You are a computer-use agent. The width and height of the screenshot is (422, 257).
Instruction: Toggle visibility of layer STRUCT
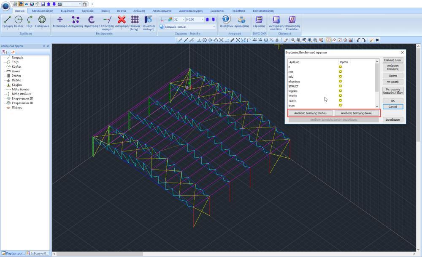click(x=340, y=86)
